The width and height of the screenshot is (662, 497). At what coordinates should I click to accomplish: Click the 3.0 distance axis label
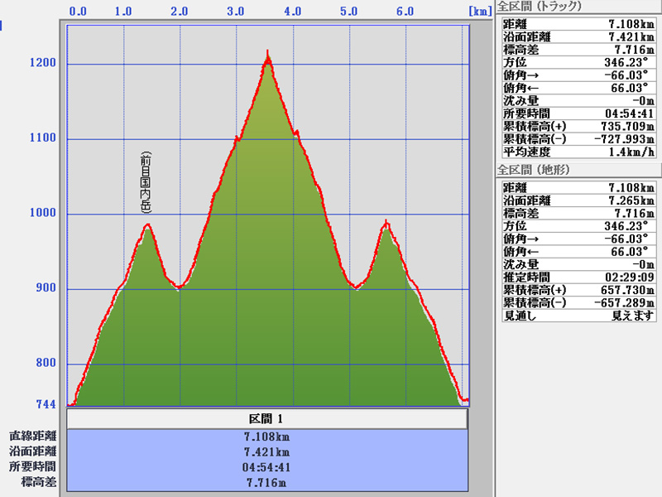tap(236, 12)
